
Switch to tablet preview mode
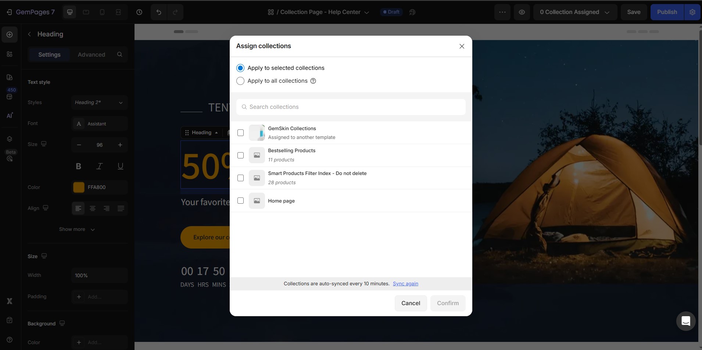[86, 12]
